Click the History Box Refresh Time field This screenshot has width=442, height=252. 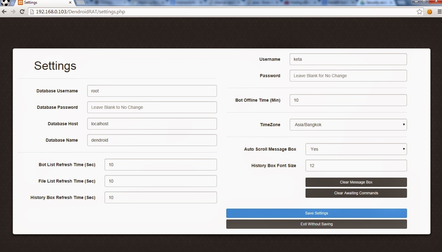[x=161, y=197]
